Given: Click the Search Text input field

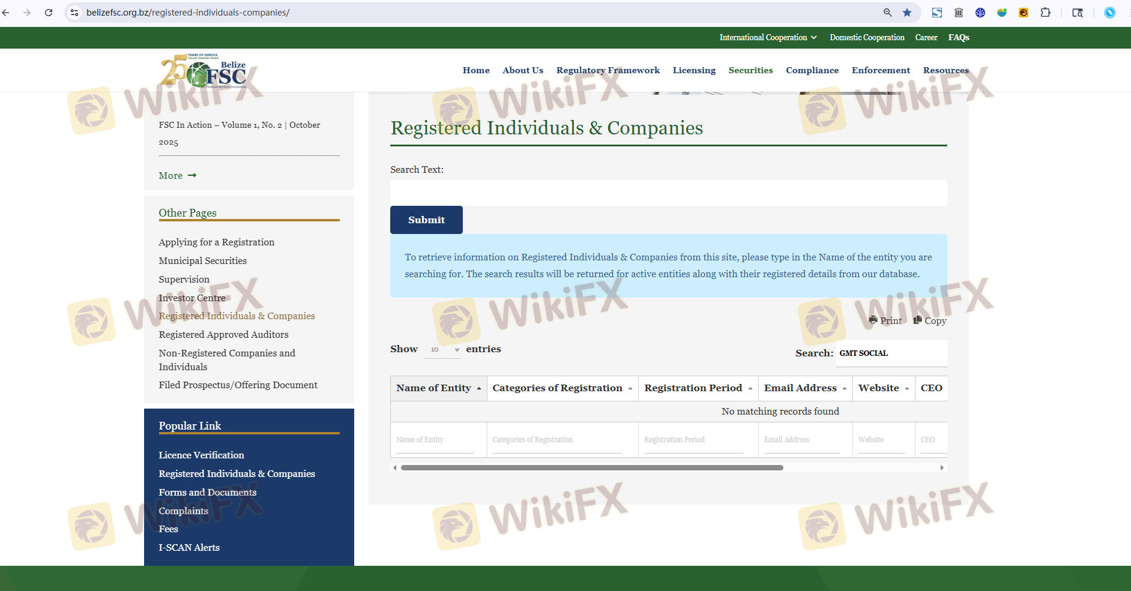Looking at the screenshot, I should [668, 193].
